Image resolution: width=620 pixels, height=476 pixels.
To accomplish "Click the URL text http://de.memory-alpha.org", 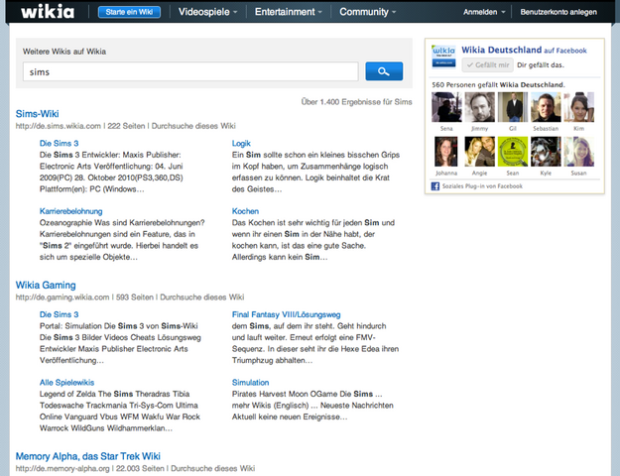I will 62,468.
